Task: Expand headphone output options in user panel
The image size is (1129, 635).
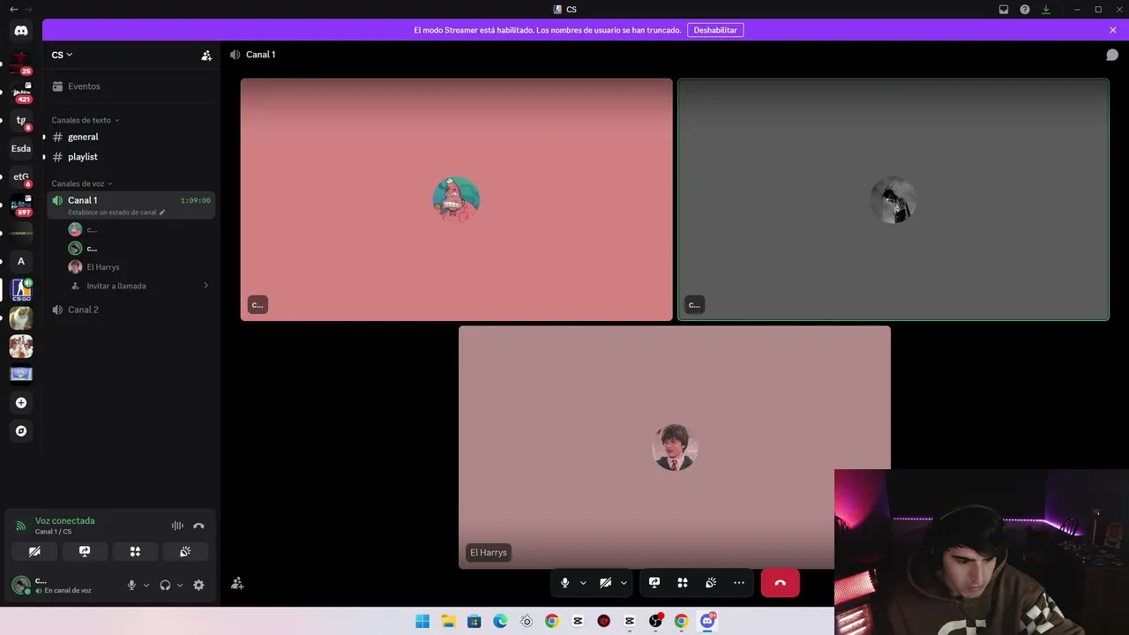Action: pyautogui.click(x=180, y=585)
